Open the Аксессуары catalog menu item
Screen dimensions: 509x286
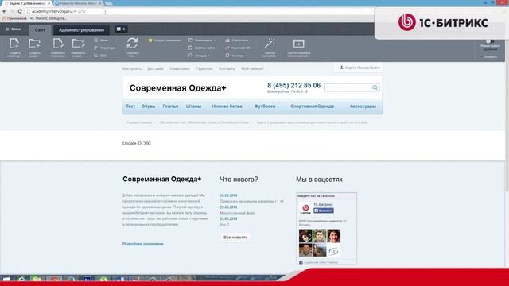(363, 106)
